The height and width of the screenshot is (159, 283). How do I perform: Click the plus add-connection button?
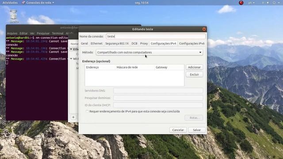73,117
